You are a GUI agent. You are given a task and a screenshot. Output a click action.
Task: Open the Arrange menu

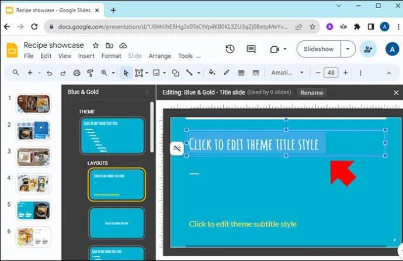160,56
